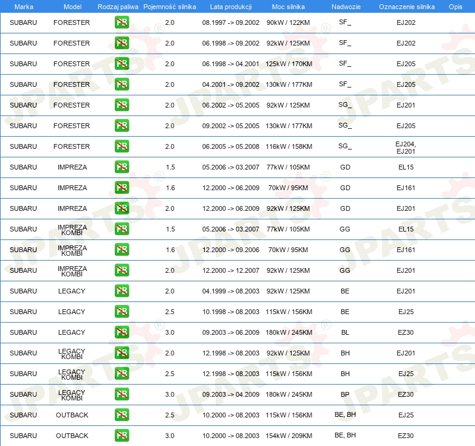The width and height of the screenshot is (475, 446).
Task: Select the '116kW / 158KM' power cell
Action: point(289,146)
